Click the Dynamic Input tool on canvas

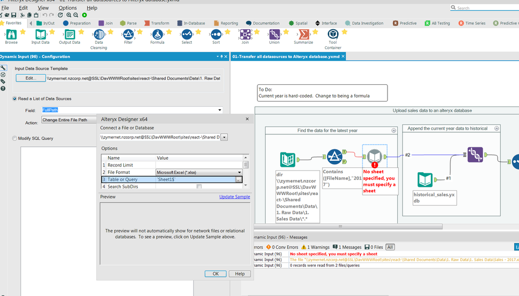click(374, 156)
